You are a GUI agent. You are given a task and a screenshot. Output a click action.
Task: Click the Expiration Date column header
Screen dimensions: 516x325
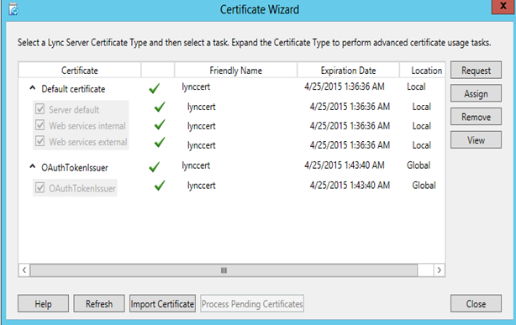[x=348, y=70]
